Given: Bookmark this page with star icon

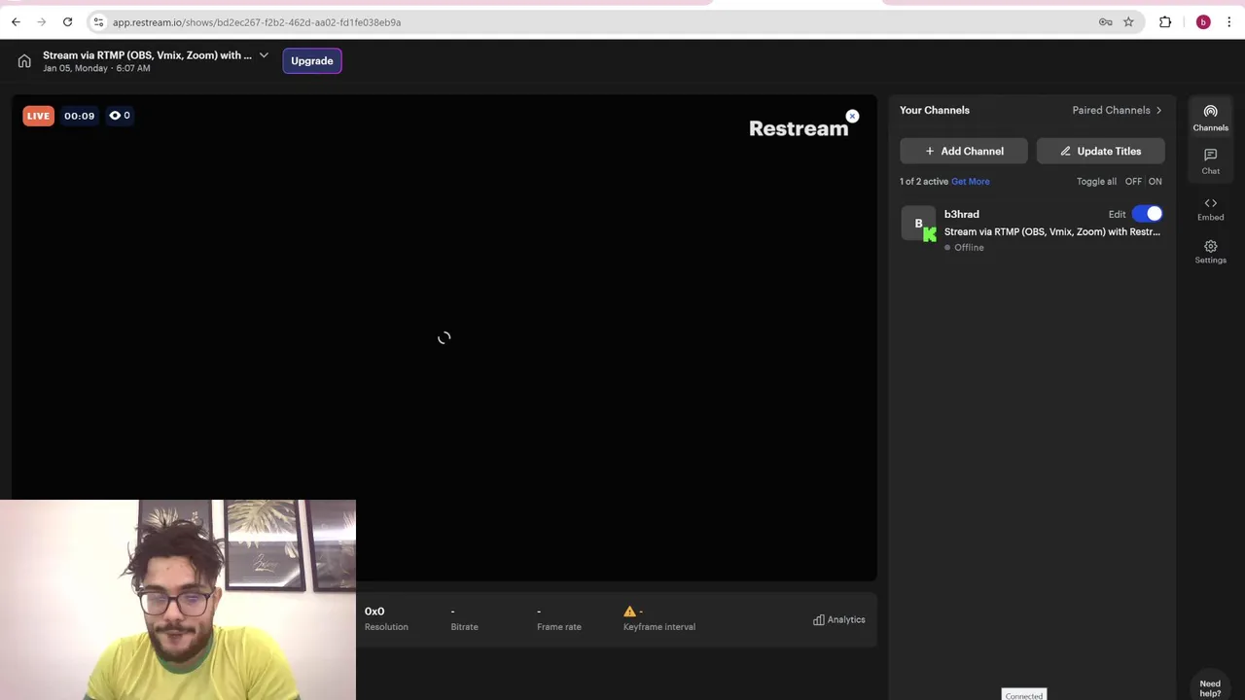Looking at the screenshot, I should [x=1128, y=22].
